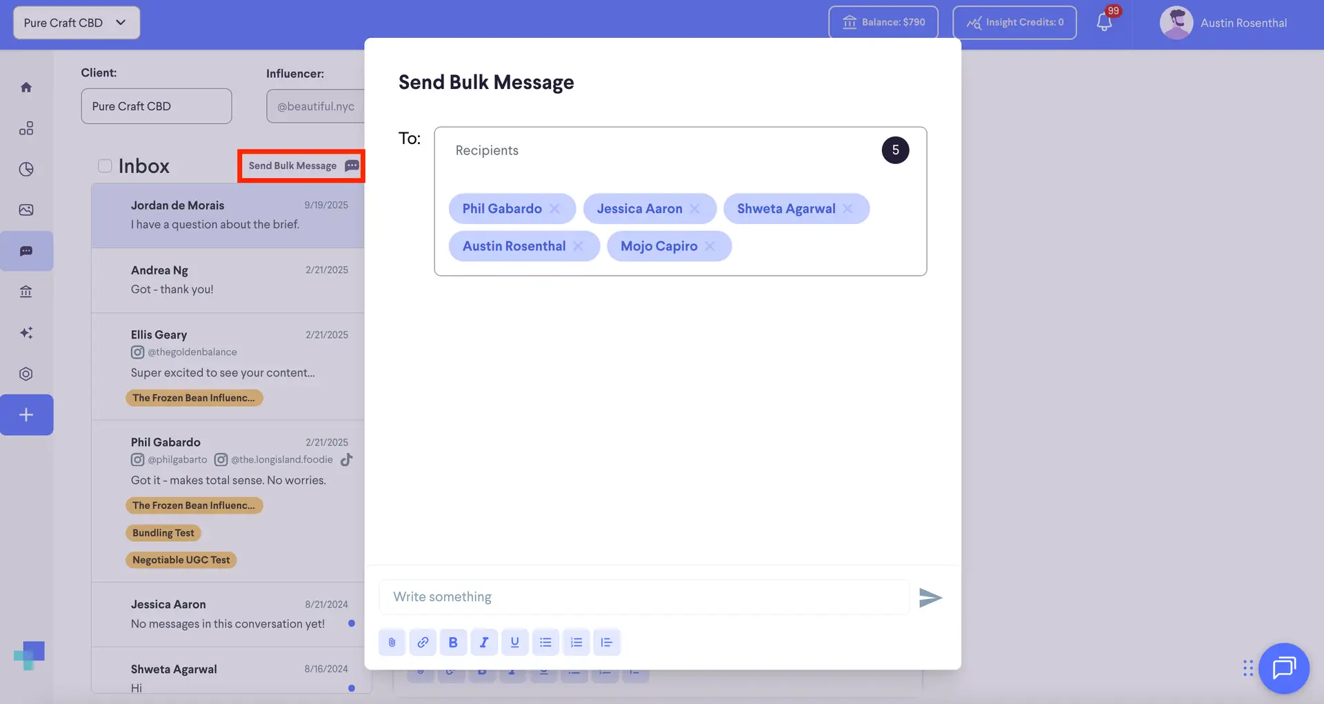
Task: Open the Pure Craft CBD client dropdown
Action: pos(76,22)
